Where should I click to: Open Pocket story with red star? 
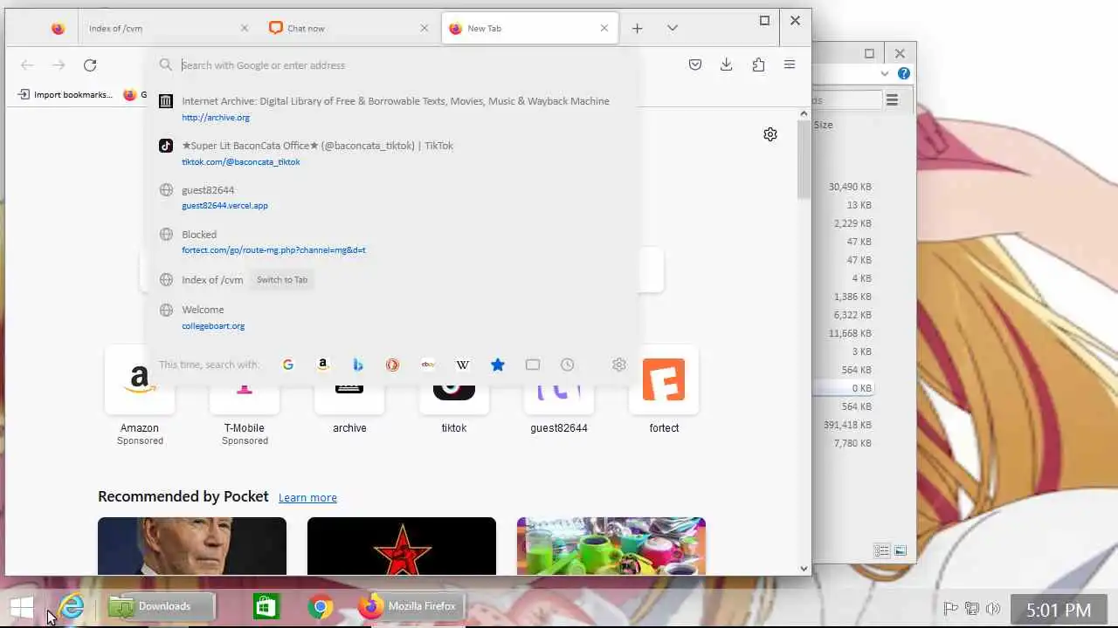(402, 546)
